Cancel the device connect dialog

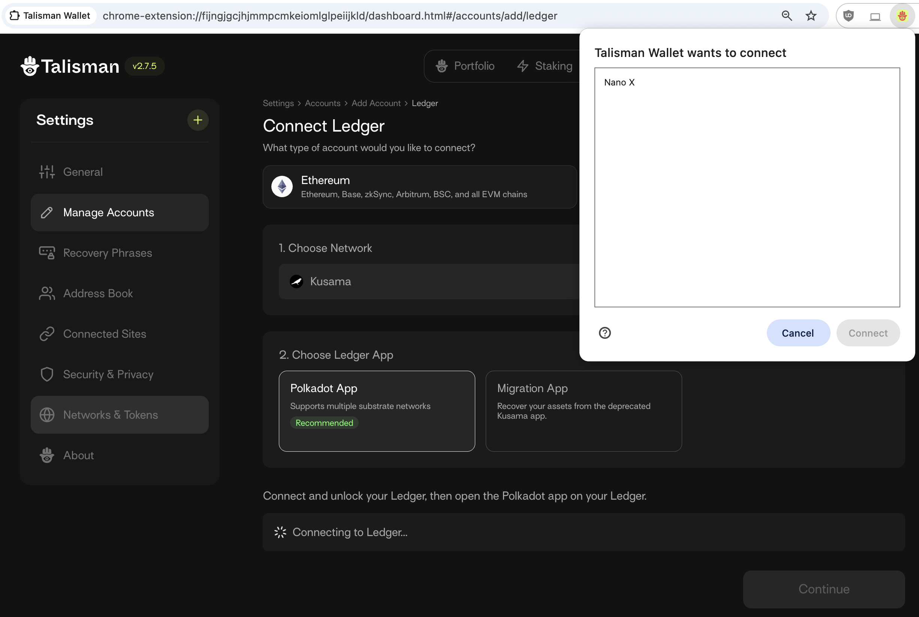click(798, 333)
